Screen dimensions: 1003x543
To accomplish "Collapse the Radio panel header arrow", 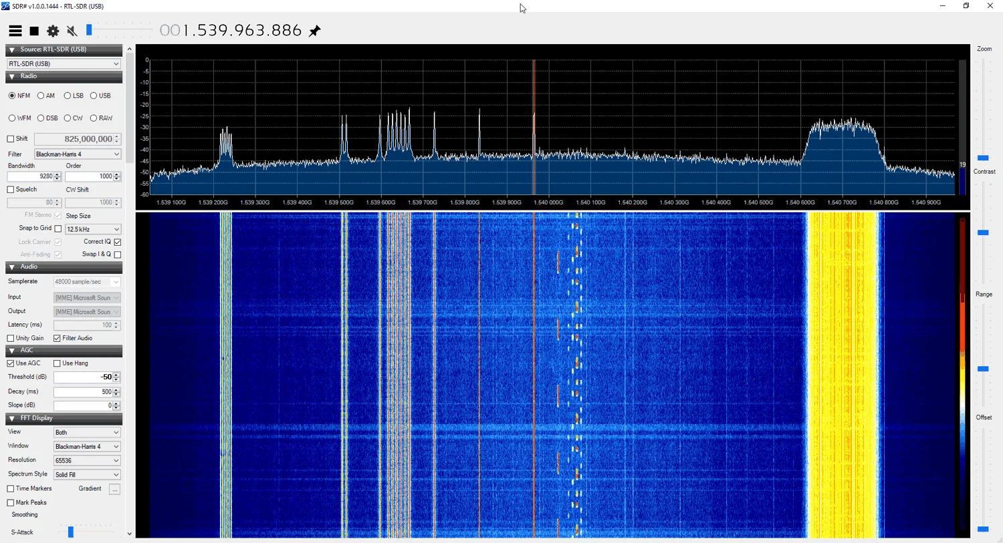I will point(11,75).
